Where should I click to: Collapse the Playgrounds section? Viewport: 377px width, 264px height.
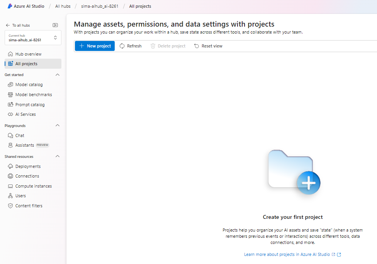[x=58, y=125]
